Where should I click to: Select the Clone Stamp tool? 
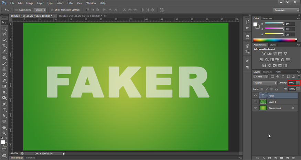[4, 69]
